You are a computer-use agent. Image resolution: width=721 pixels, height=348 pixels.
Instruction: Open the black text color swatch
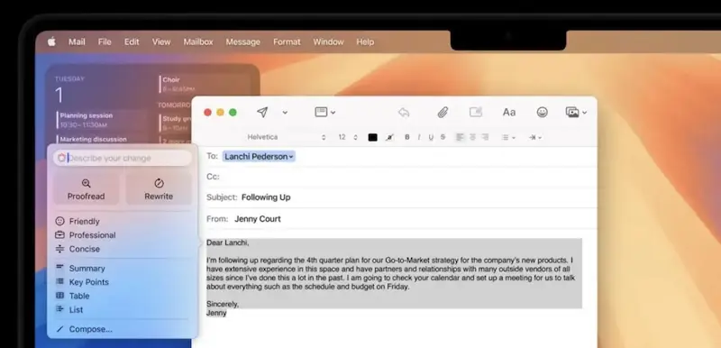click(373, 137)
